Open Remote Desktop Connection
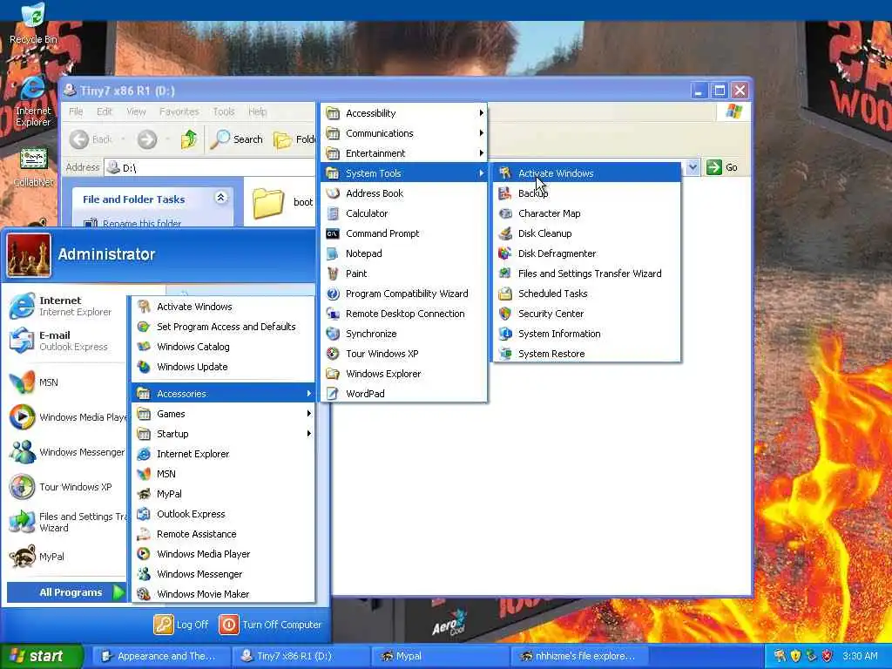This screenshot has height=669, width=892. 404,314
